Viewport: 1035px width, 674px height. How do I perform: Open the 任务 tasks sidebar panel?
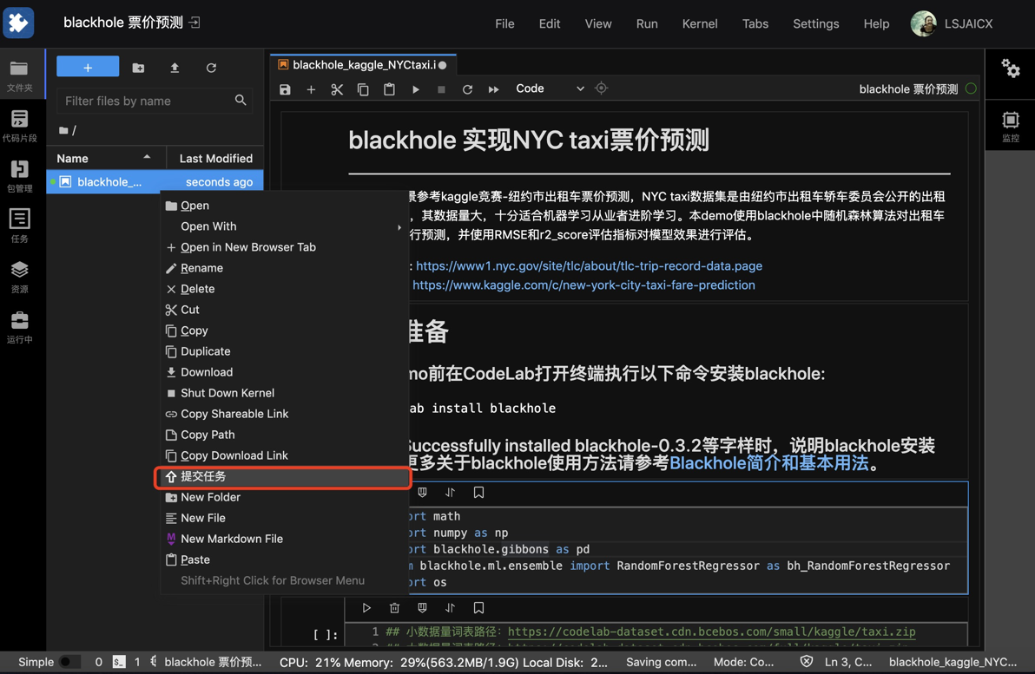coord(19,226)
